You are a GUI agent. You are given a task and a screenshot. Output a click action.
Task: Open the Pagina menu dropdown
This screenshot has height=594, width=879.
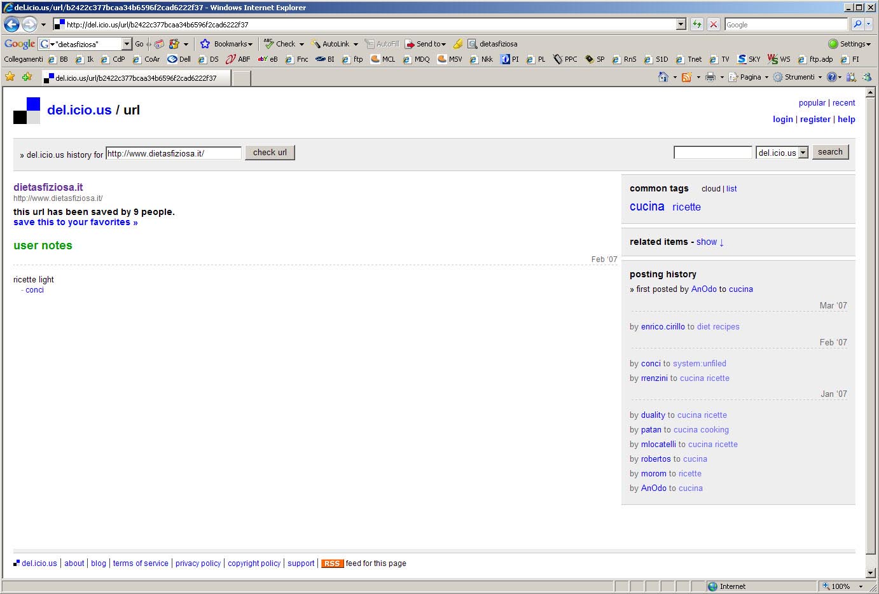click(x=748, y=77)
